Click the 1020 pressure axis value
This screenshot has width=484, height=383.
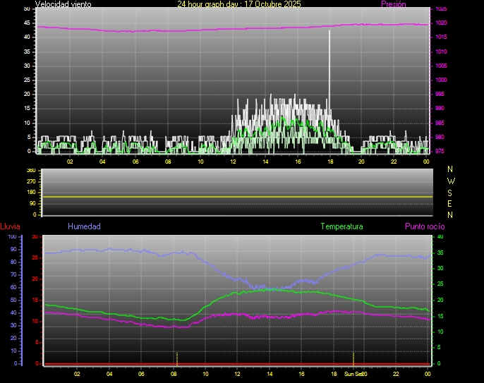440,23
